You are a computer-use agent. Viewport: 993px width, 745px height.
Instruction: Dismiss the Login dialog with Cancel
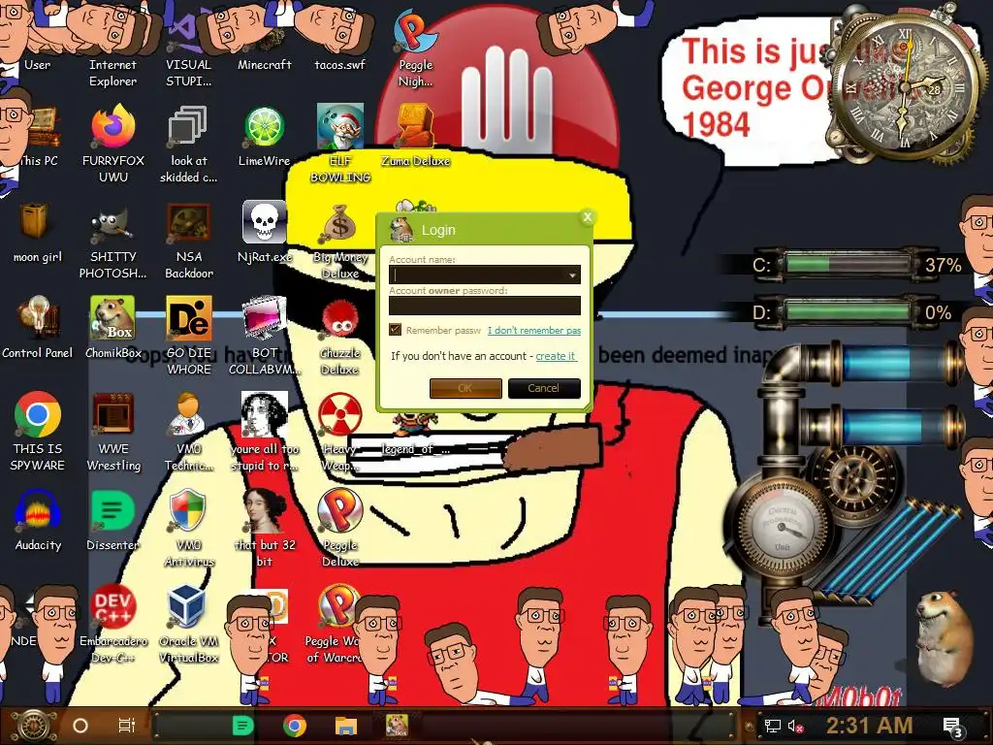click(544, 388)
